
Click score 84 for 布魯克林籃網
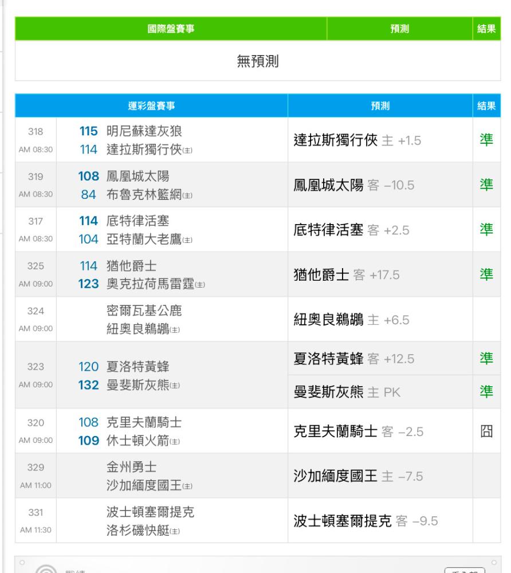88,194
